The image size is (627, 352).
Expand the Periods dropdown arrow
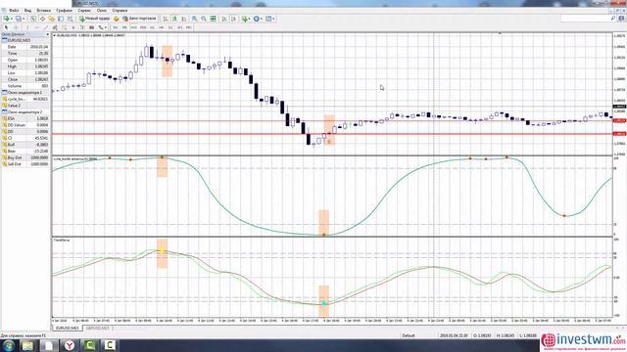pos(262,19)
